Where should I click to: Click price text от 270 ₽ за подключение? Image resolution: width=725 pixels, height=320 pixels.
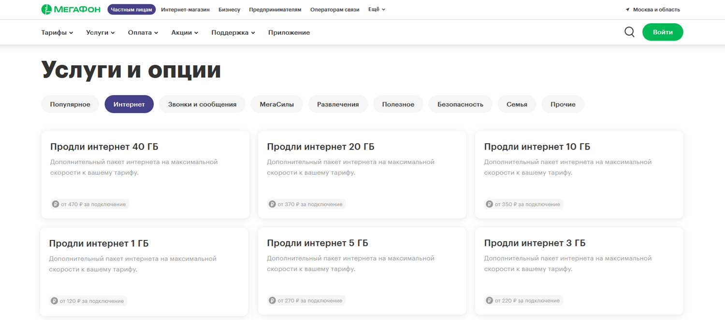click(310, 300)
